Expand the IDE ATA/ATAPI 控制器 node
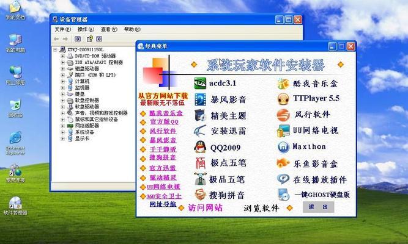 62,62
